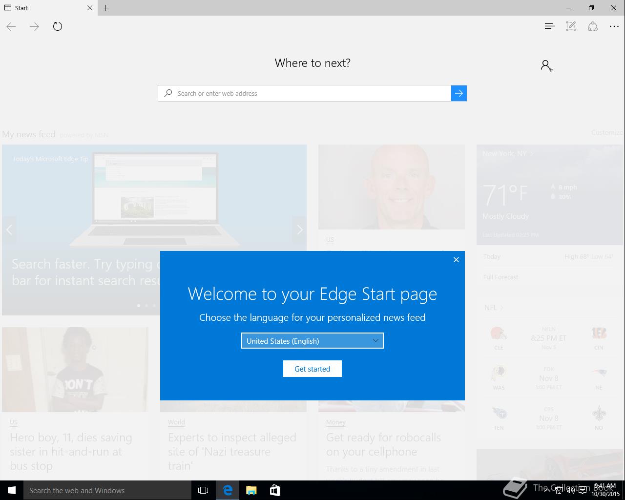Image resolution: width=625 pixels, height=500 pixels.
Task: Select the WAS vs NE game on Nov 8
Action: pyautogui.click(x=549, y=378)
